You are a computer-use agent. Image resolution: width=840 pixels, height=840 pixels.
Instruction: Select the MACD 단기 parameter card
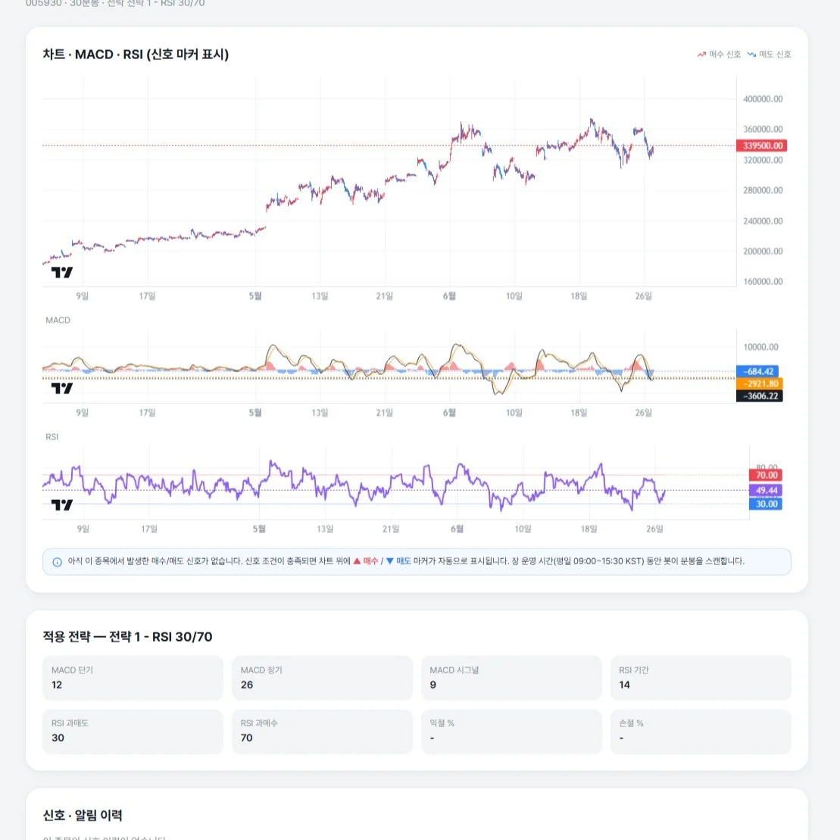click(x=133, y=678)
